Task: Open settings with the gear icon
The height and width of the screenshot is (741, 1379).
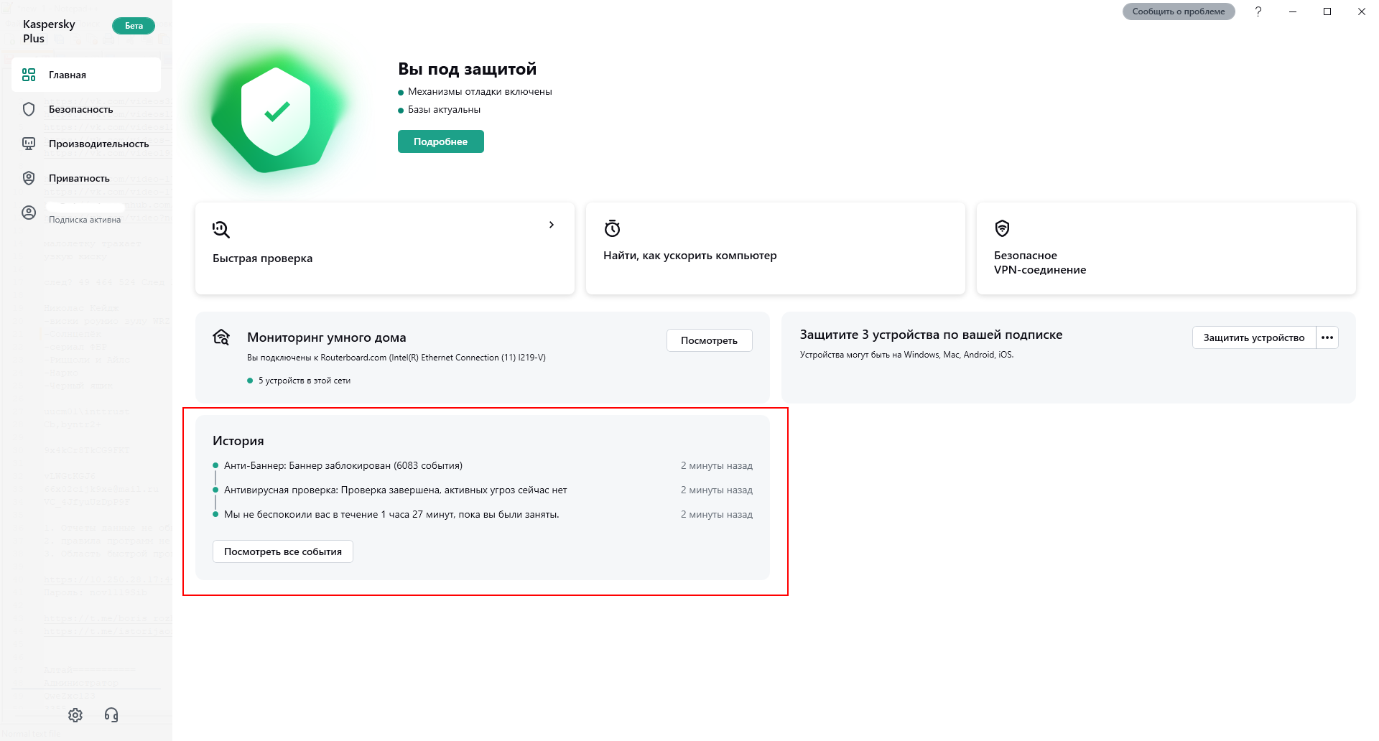Action: [x=75, y=715]
